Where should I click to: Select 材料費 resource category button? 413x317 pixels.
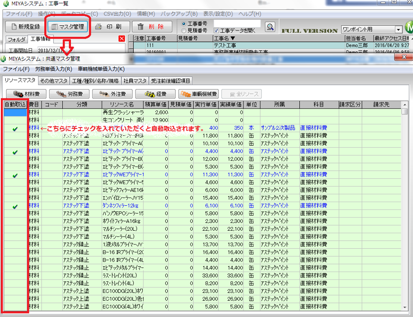pos(26,94)
